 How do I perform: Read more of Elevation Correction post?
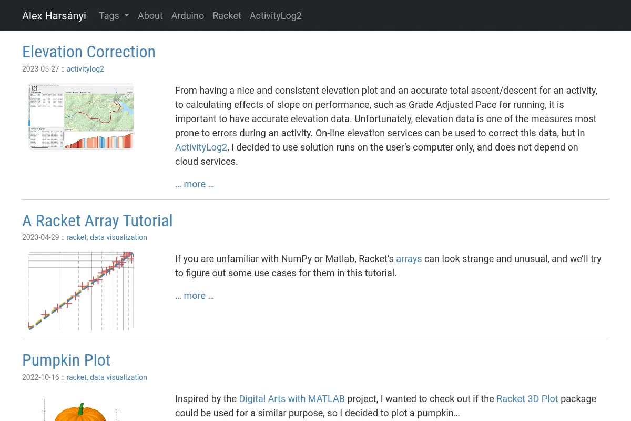[x=195, y=184]
